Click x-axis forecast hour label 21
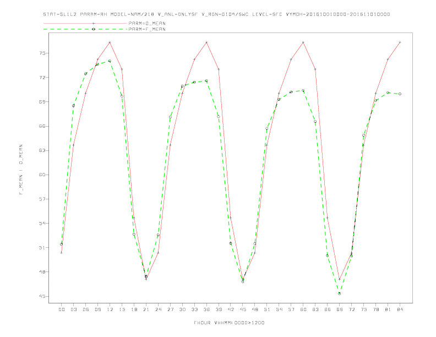This screenshot has width=436, height=337. (x=146, y=309)
